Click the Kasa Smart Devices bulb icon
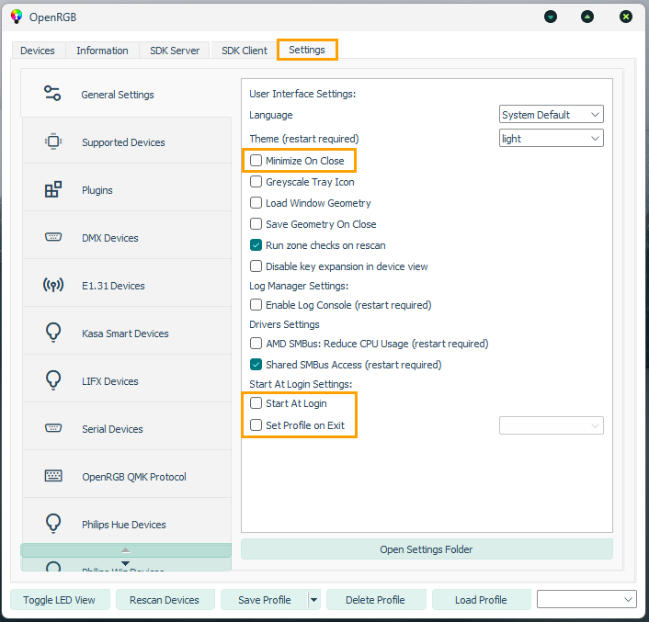649x622 pixels. 53,333
